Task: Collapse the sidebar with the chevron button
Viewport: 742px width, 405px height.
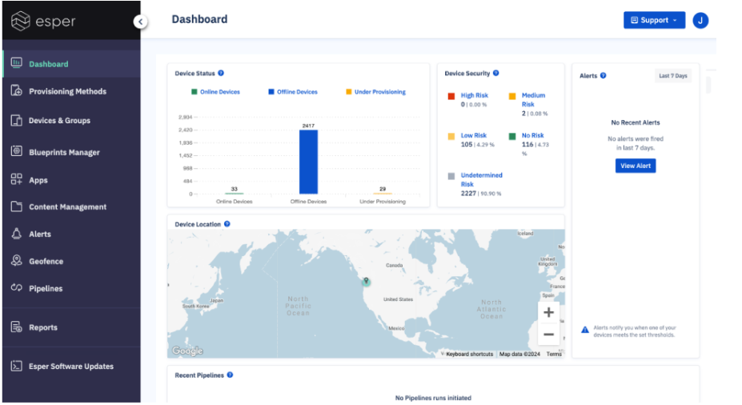Action: [x=141, y=22]
